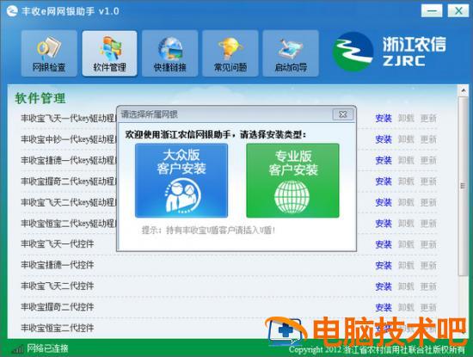Install 丰收宝捷德一代控件
The image size is (473, 357).
pos(384,265)
